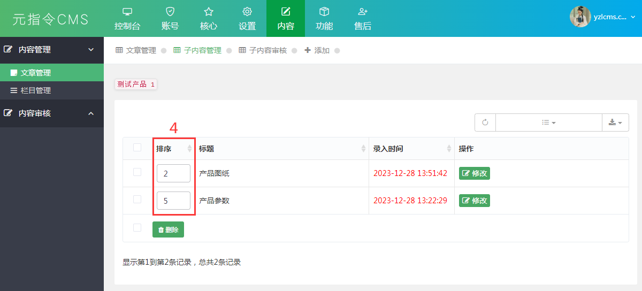The height and width of the screenshot is (291, 642).
Task: Select the 内容 content menu
Action: pos(286,19)
